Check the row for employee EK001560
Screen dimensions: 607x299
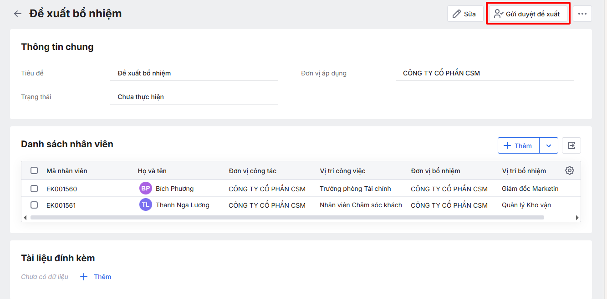(34, 189)
